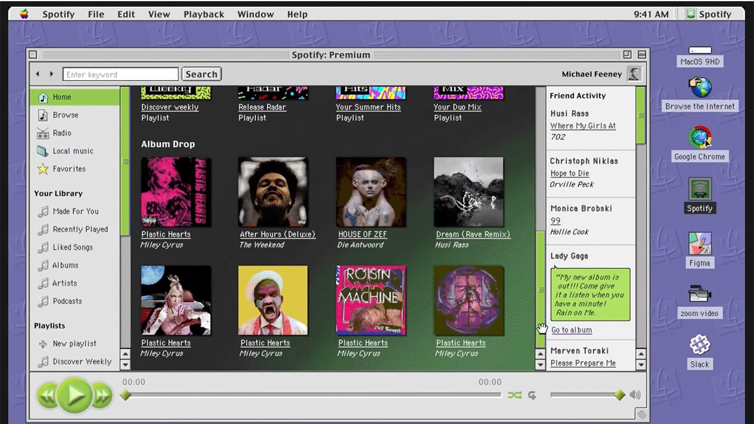
Task: Open the File menu
Action: (96, 14)
